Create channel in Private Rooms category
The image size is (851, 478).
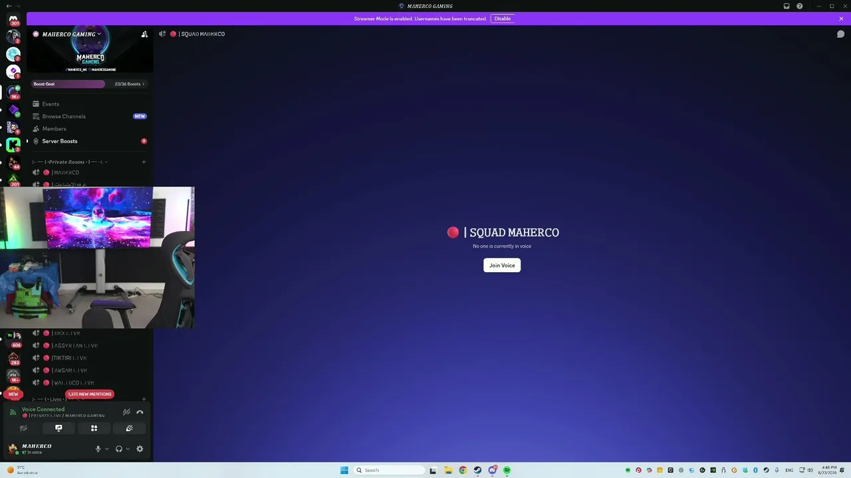point(144,162)
